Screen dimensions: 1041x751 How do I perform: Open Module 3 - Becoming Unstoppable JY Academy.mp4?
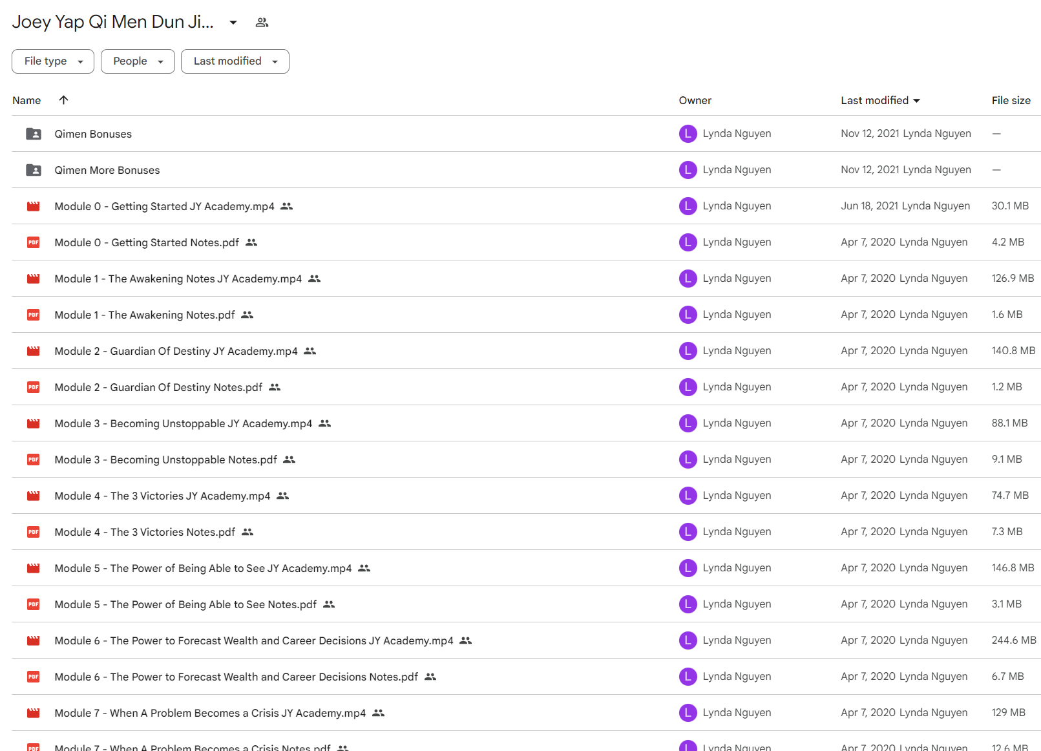[184, 423]
